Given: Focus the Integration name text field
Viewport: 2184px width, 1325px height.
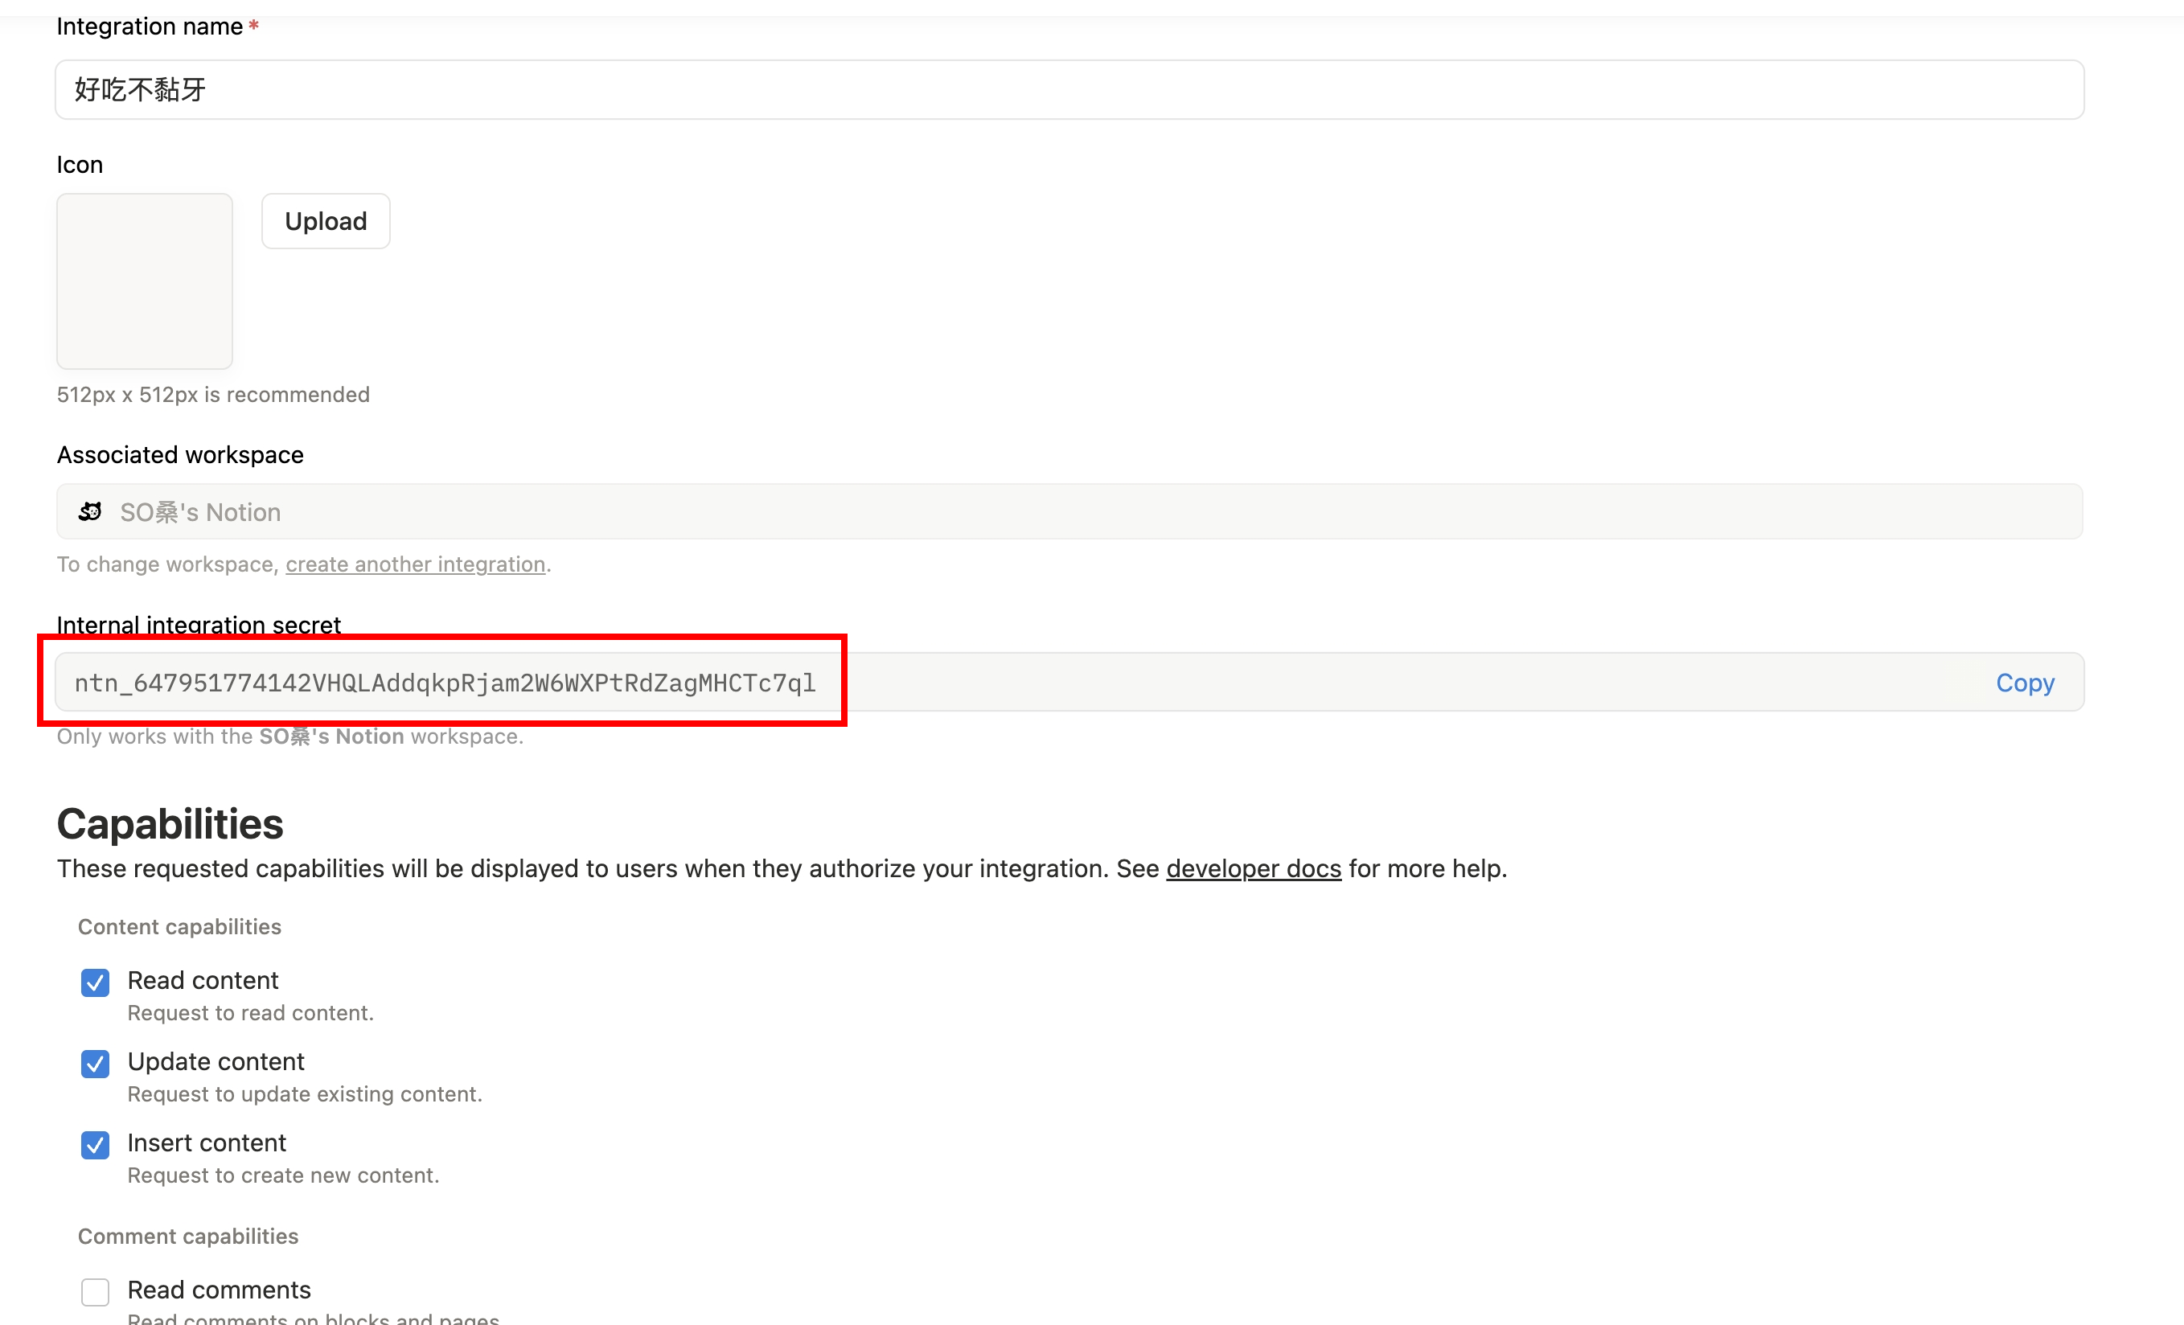Looking at the screenshot, I should 1068,89.
